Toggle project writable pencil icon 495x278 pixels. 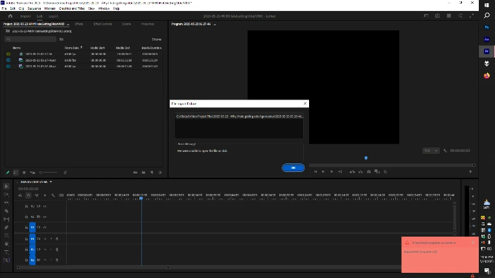pos(8,173)
